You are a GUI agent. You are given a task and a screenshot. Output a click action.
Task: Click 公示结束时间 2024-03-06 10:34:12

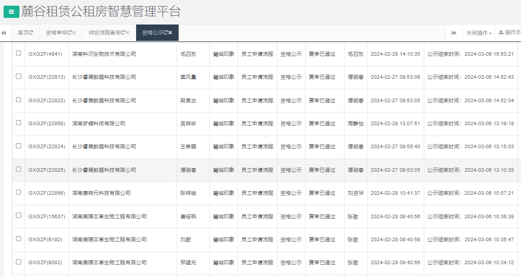(x=470, y=263)
